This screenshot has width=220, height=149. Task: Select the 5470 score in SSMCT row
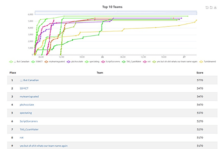point(200,88)
